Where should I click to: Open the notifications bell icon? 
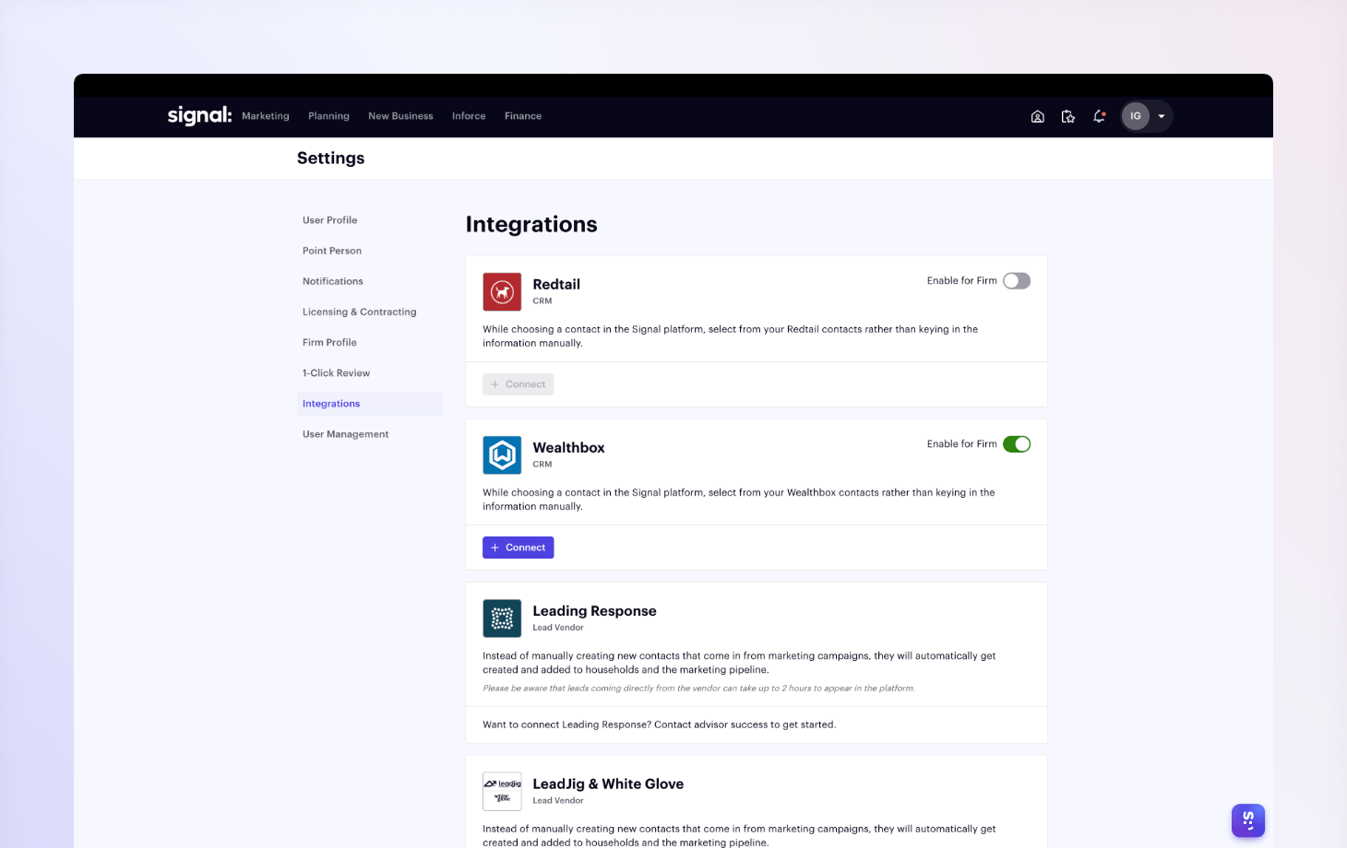(x=1099, y=116)
